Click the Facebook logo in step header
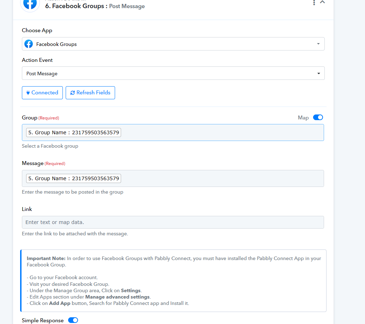 tap(30, 4)
